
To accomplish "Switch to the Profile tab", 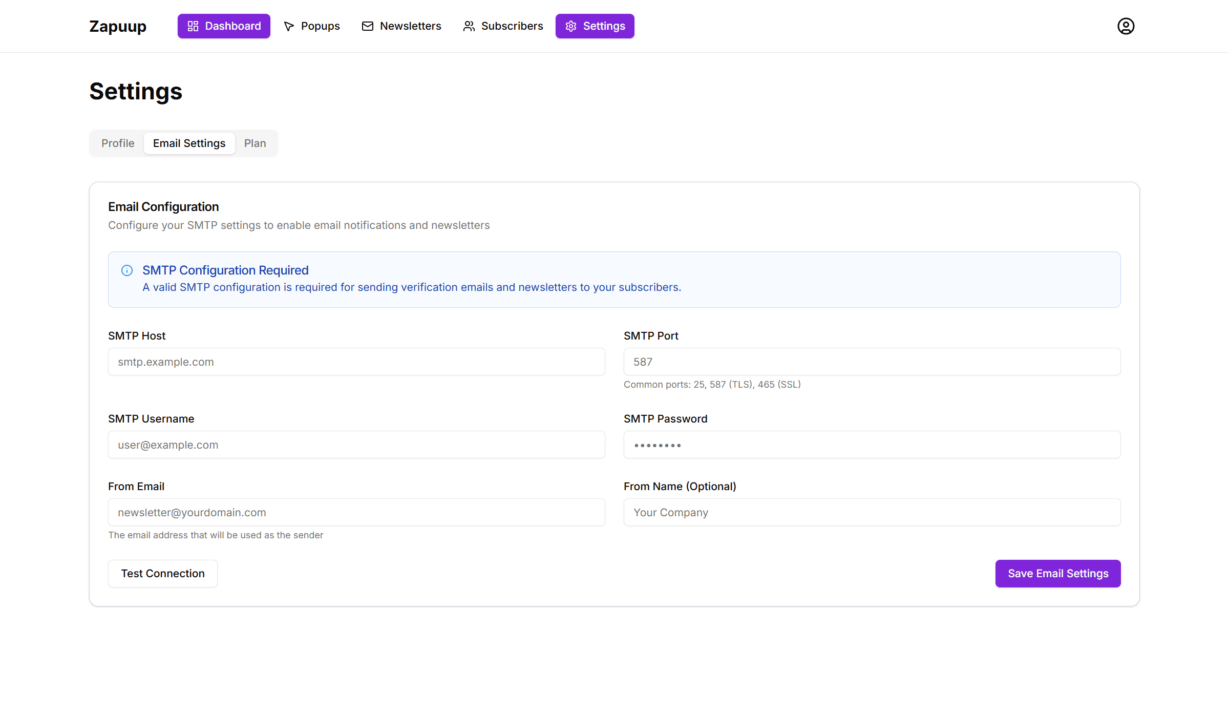I will click(118, 143).
